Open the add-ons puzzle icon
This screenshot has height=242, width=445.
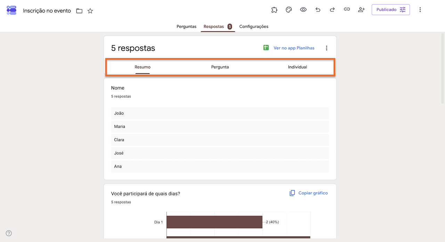(x=274, y=10)
